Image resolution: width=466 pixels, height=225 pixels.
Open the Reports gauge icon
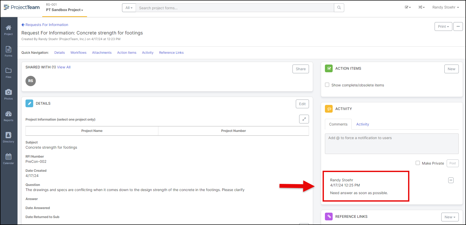[x=8, y=116]
